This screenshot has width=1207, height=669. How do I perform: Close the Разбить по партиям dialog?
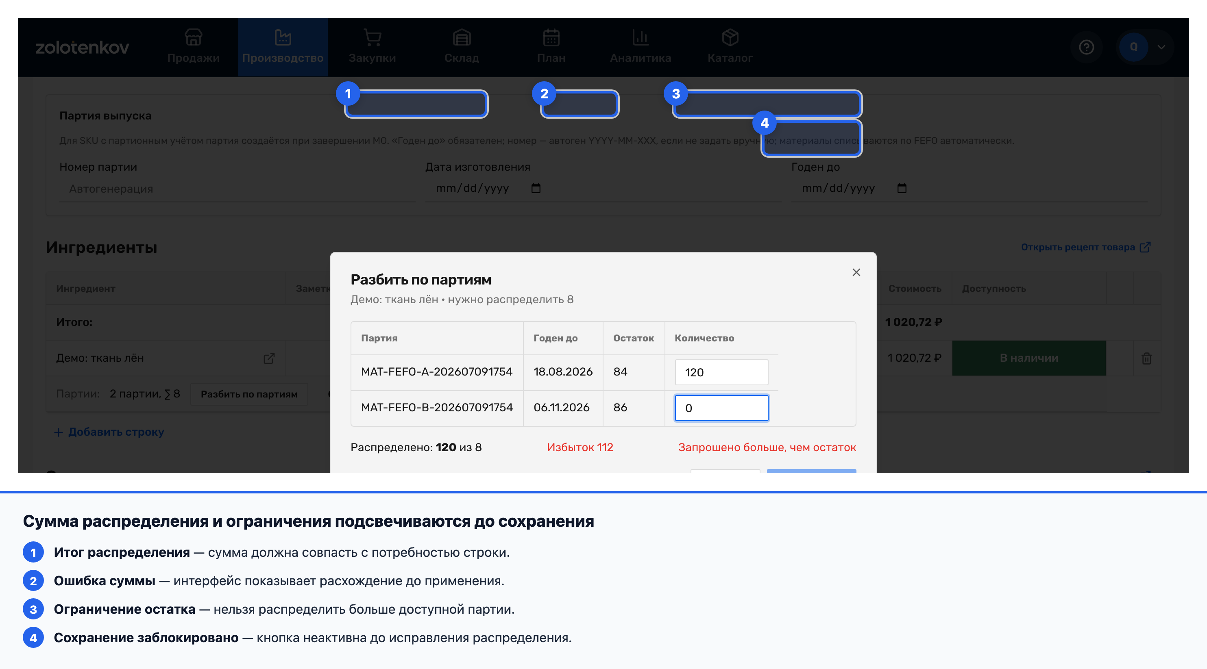point(856,272)
